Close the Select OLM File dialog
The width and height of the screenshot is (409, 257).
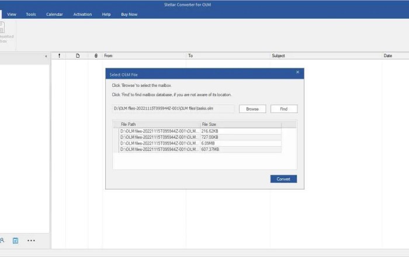[x=297, y=72]
